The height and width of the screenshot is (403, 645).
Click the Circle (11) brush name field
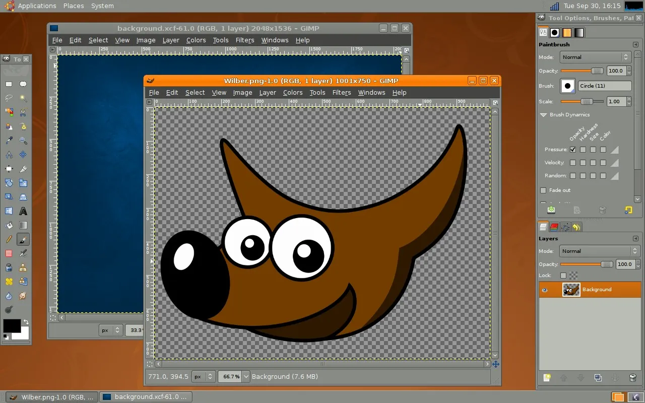[x=605, y=86]
